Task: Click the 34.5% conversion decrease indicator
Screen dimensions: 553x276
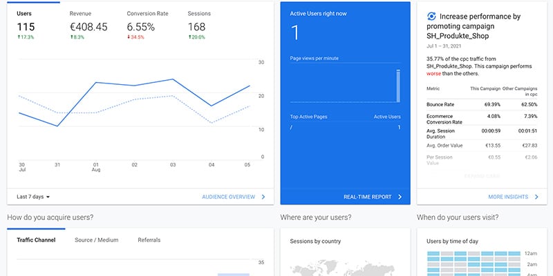Action: 135,37
